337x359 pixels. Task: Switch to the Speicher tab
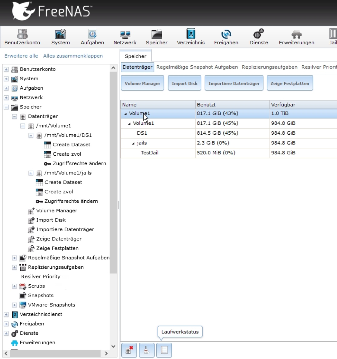tap(135, 56)
